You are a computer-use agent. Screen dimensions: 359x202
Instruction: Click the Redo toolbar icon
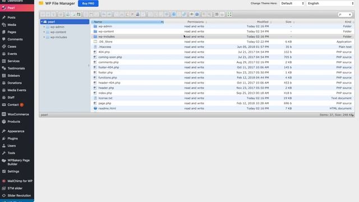click(x=109, y=14)
